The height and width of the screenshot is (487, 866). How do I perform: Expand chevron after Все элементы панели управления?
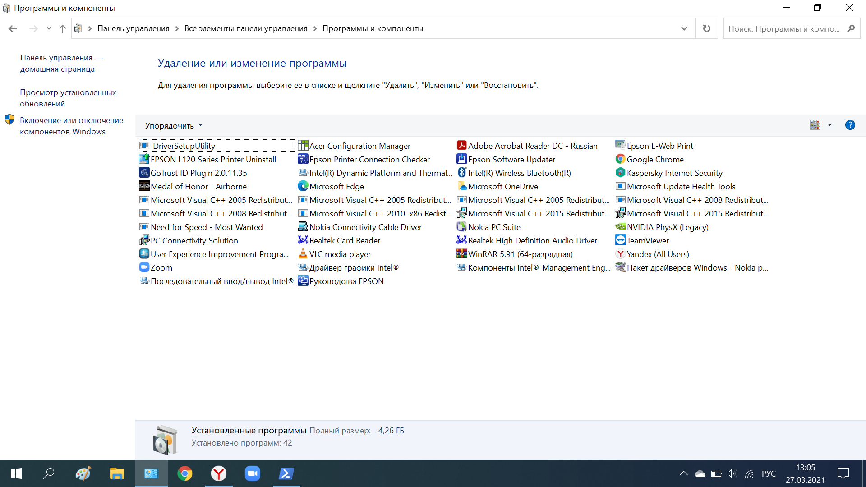pyautogui.click(x=315, y=28)
